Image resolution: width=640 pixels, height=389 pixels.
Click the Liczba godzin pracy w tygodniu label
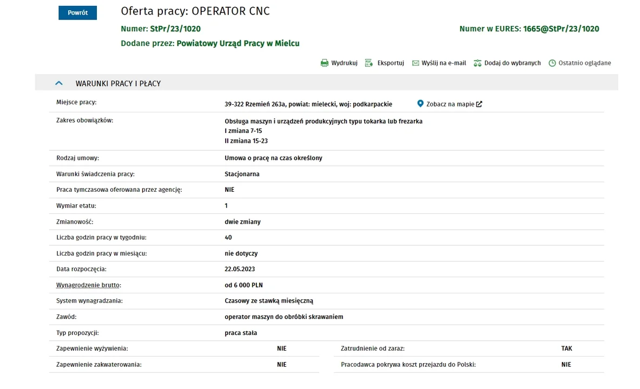coord(101,237)
